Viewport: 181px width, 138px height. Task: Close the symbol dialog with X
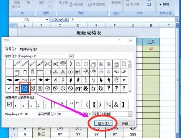point(130,41)
